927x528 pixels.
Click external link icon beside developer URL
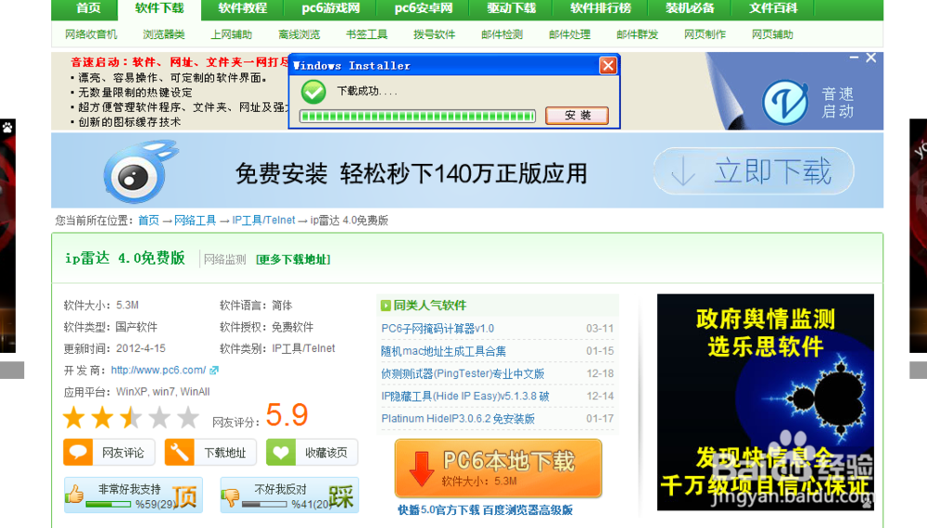pyautogui.click(x=214, y=371)
